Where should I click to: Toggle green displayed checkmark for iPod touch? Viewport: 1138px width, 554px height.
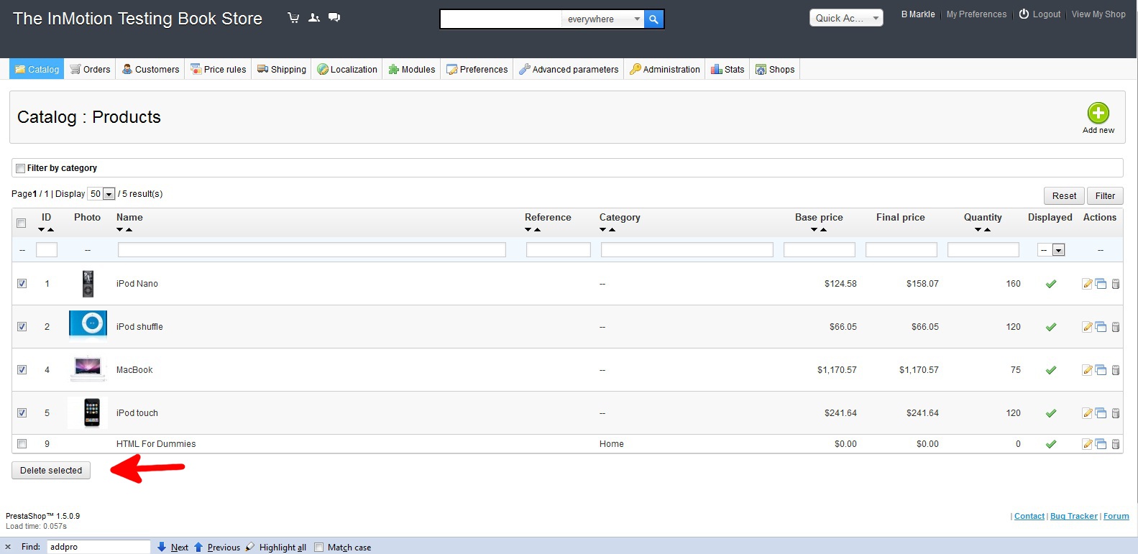[x=1050, y=413]
